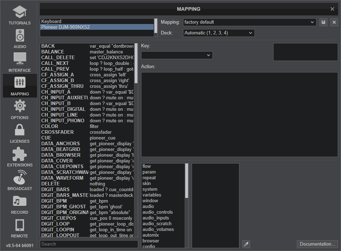This screenshot has width=341, height=251.
Task: Open the Remote phone icon
Action: coord(20,228)
